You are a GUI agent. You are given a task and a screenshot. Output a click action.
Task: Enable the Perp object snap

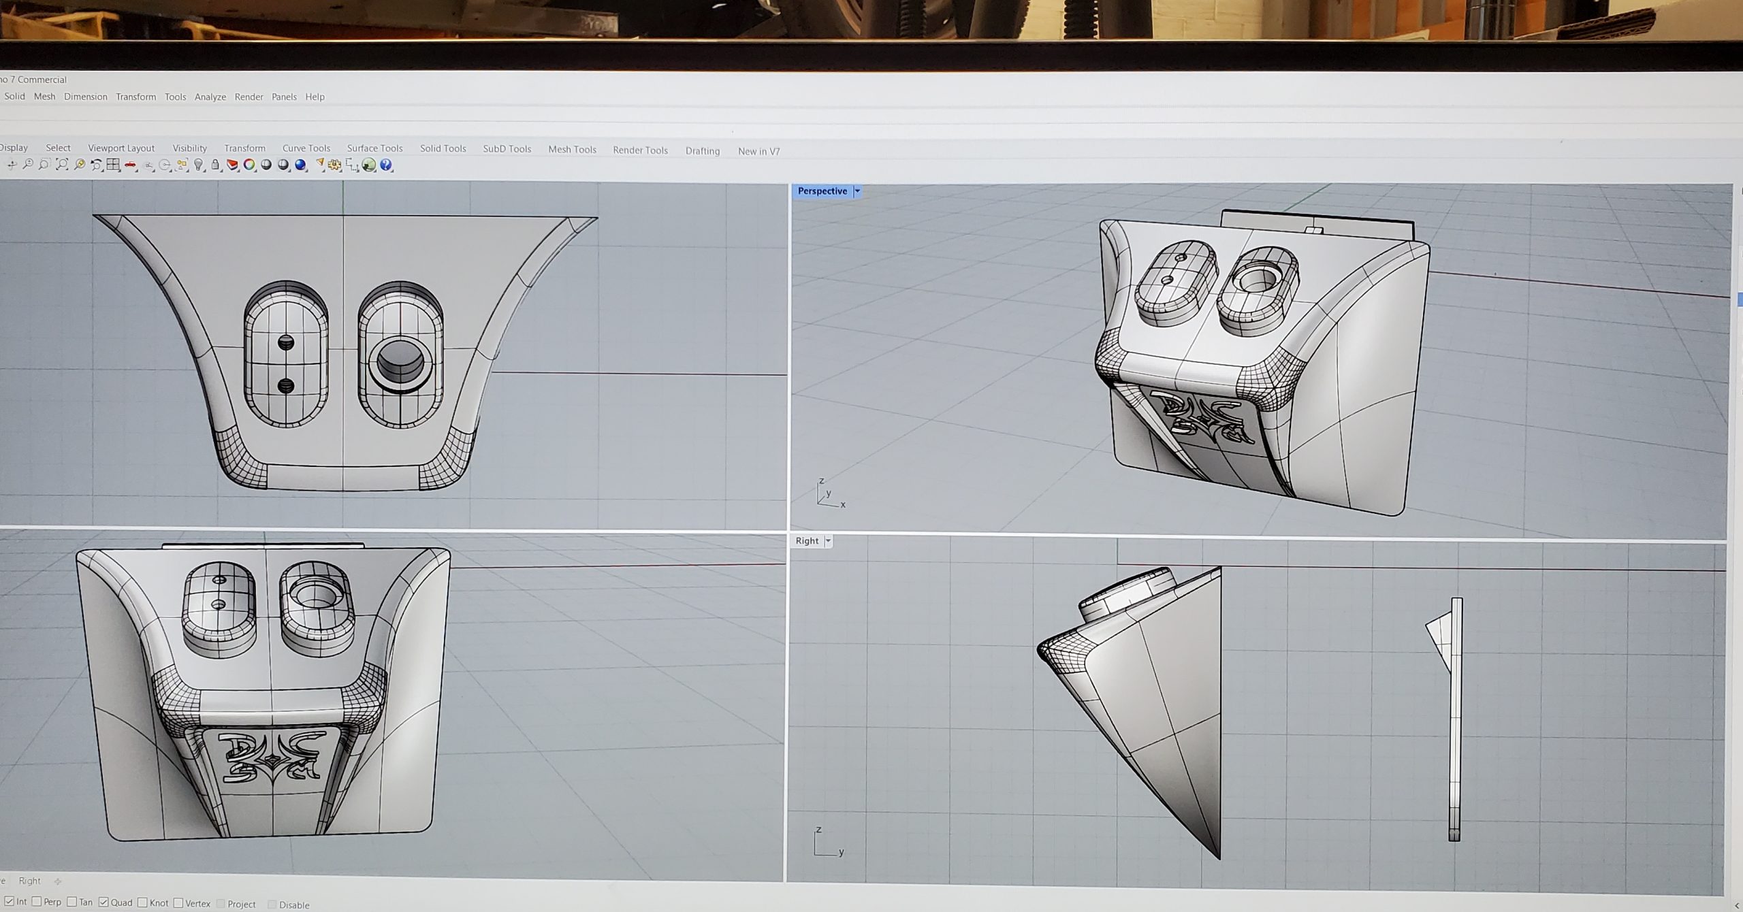click(x=37, y=902)
